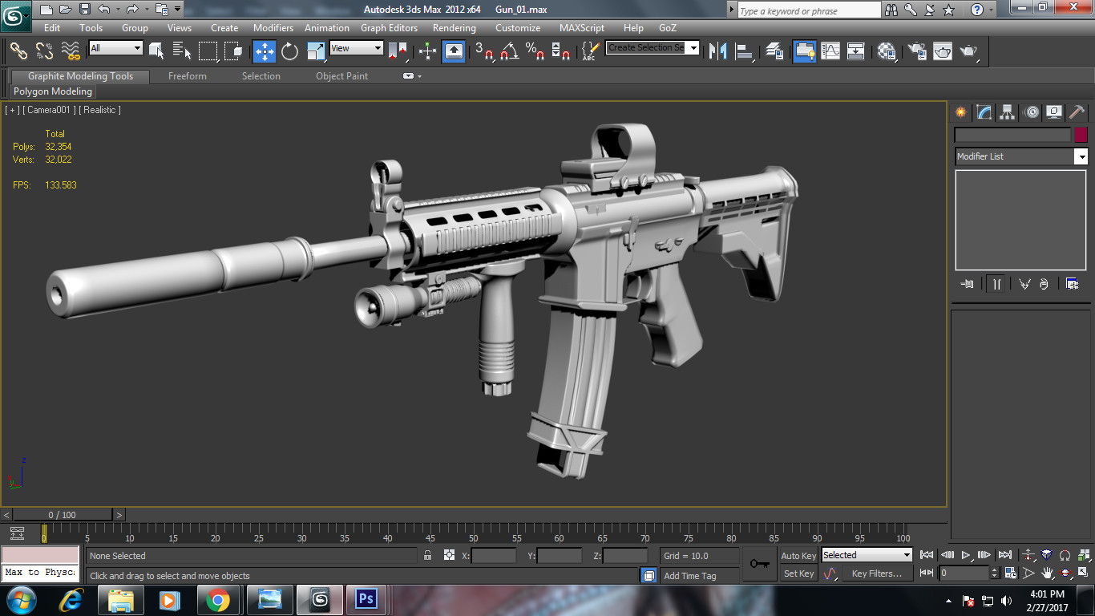Screen dimensions: 1095x616
Task: Open Photoshop from the taskbar
Action: pos(368,599)
